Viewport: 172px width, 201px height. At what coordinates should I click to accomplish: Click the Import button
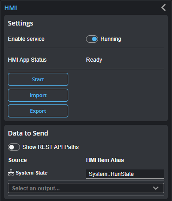point(38,95)
